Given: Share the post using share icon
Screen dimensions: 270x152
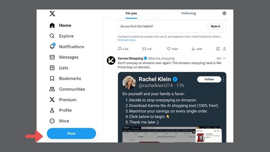Looking at the screenshot, I should (x=224, y=49).
